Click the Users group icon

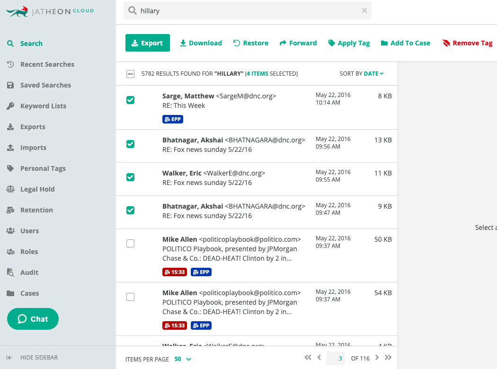(x=10, y=230)
